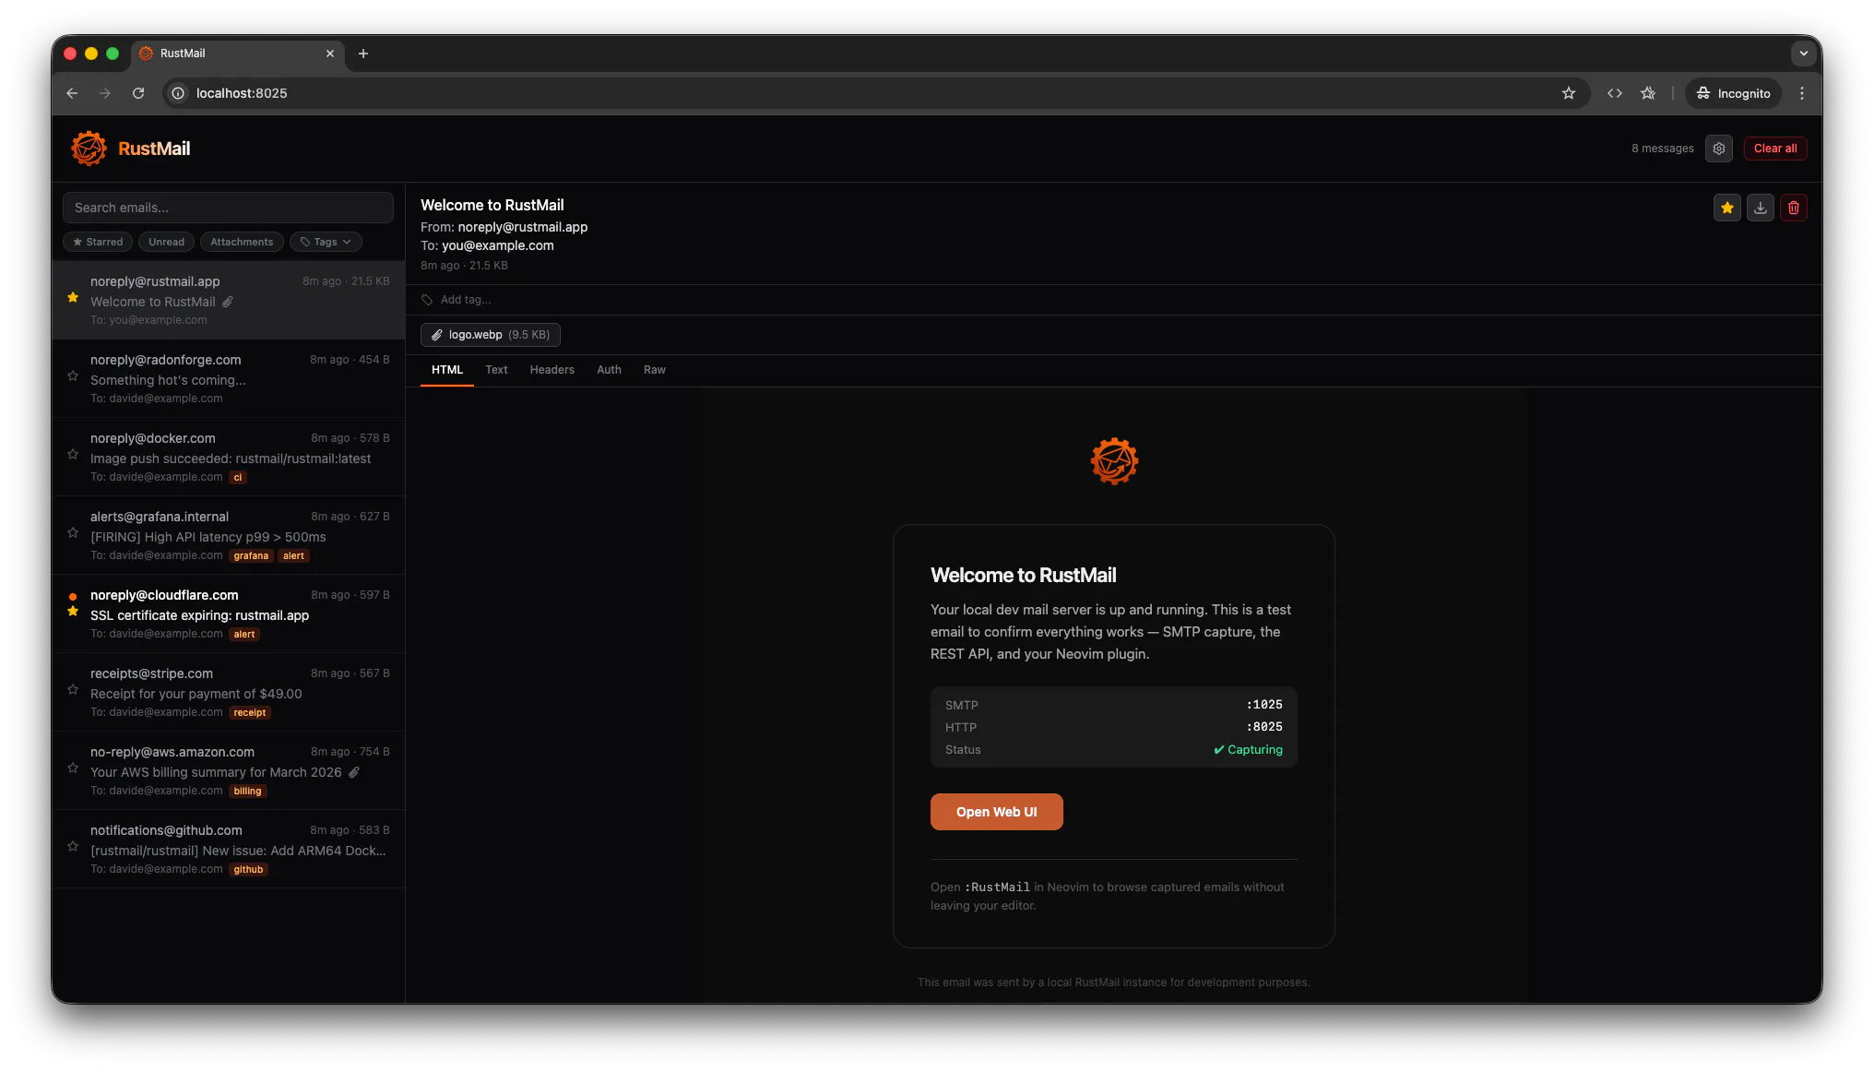Star the noreply@radonforge.com email

[x=73, y=375]
